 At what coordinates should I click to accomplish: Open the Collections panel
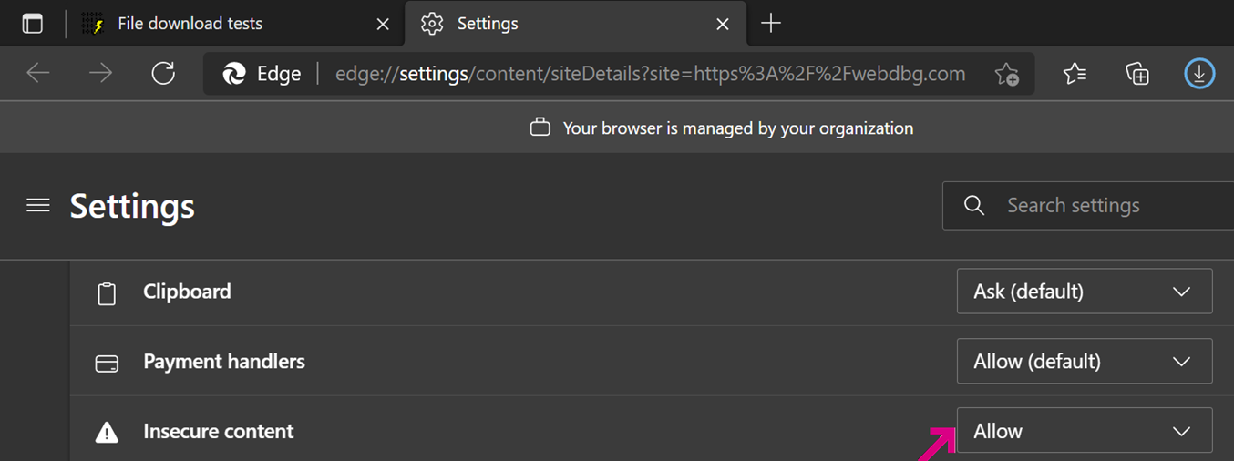point(1136,74)
